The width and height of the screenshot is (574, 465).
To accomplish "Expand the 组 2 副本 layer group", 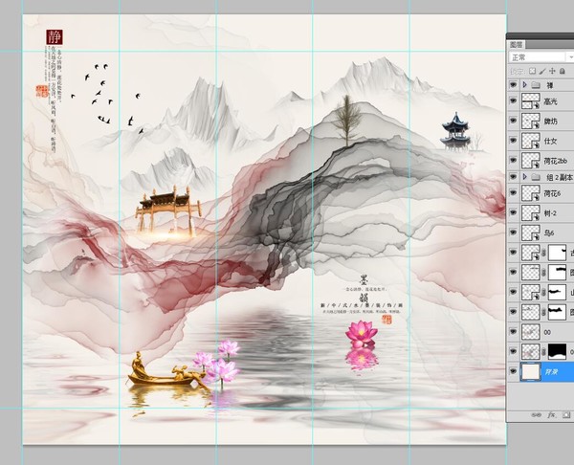I will [x=525, y=177].
